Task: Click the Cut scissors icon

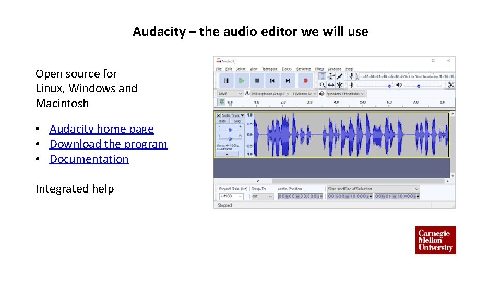Action: click(451, 85)
